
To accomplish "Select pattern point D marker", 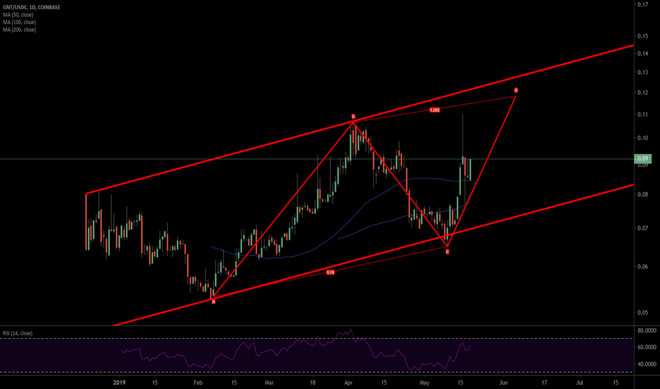I will click(x=516, y=91).
